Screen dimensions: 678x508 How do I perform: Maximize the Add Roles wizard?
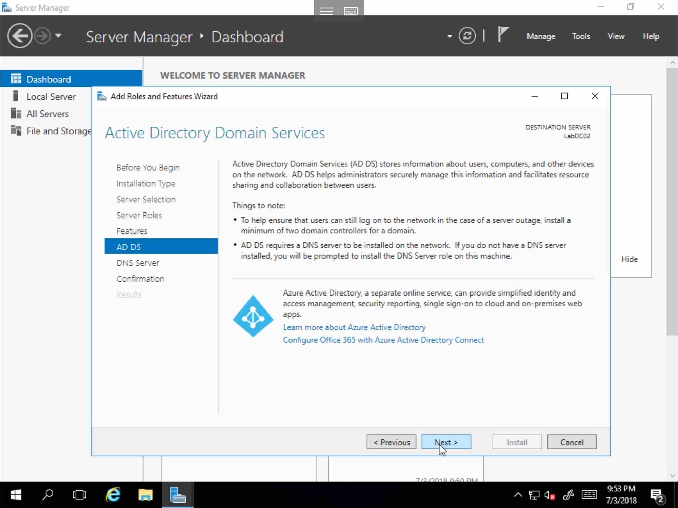[564, 96]
